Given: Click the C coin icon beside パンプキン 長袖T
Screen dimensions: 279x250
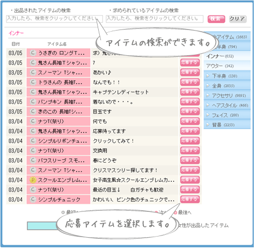Looking at the screenshot, I should tap(33, 102).
